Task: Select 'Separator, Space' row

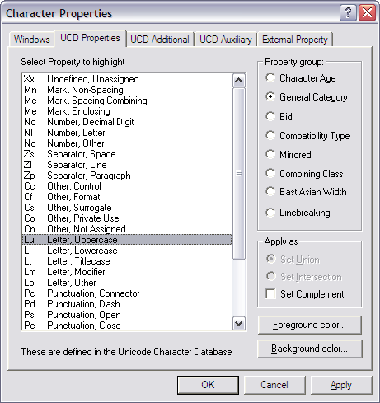Action: click(x=127, y=154)
